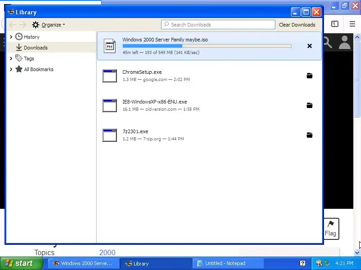361x270 pixels.
Task: Expand the History tree node
Action: click(11, 37)
